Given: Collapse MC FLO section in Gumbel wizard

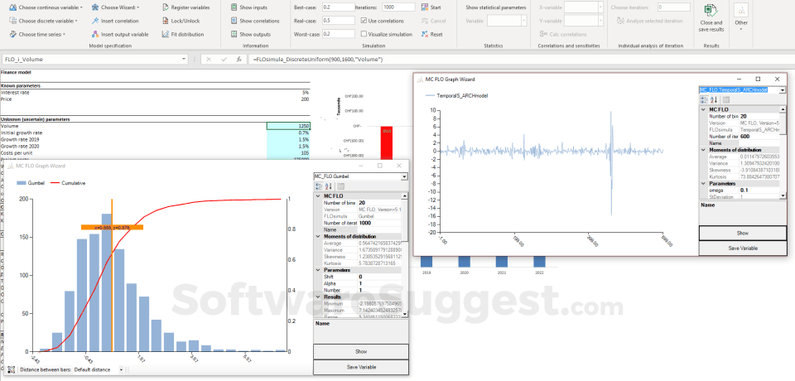Looking at the screenshot, I should point(318,195).
